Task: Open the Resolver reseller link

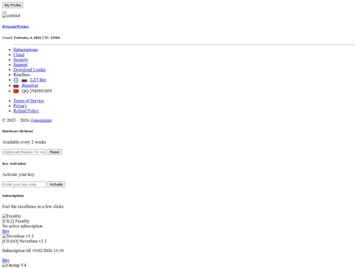Action: click(x=30, y=85)
